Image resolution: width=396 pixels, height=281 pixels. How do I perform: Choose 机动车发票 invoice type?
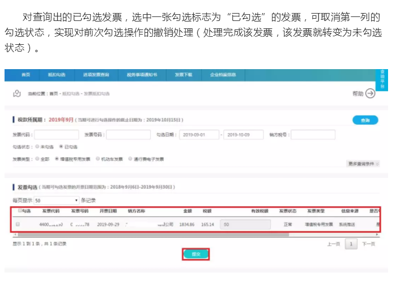(98, 159)
